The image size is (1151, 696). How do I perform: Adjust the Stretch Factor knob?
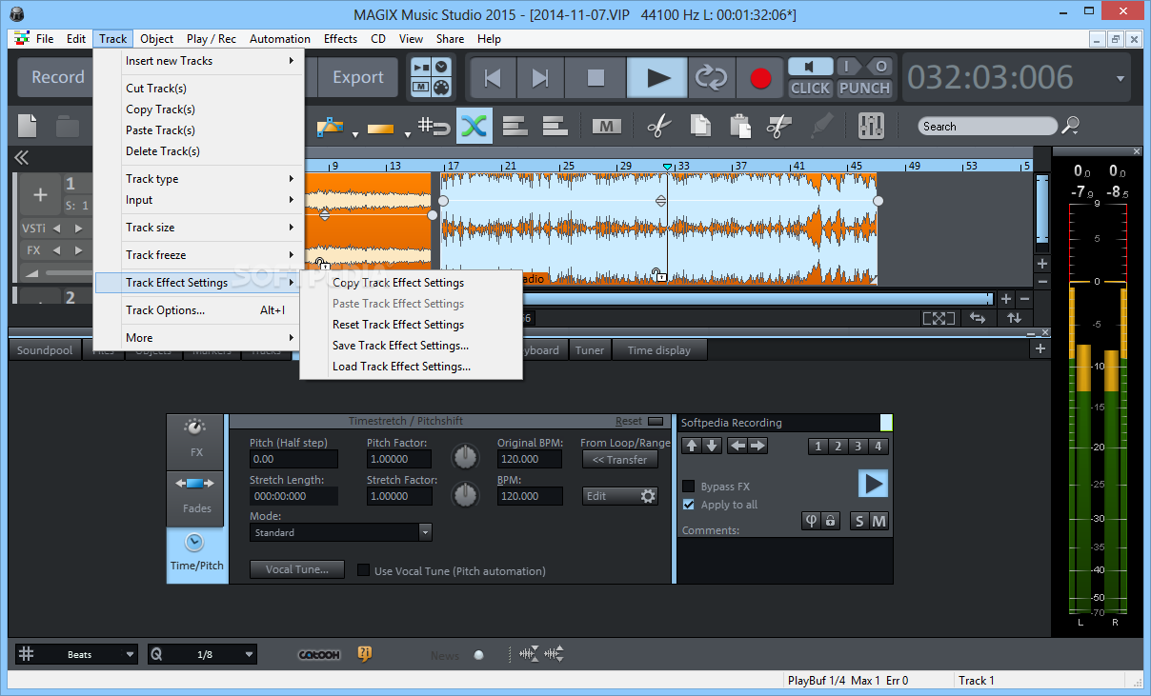tap(465, 495)
